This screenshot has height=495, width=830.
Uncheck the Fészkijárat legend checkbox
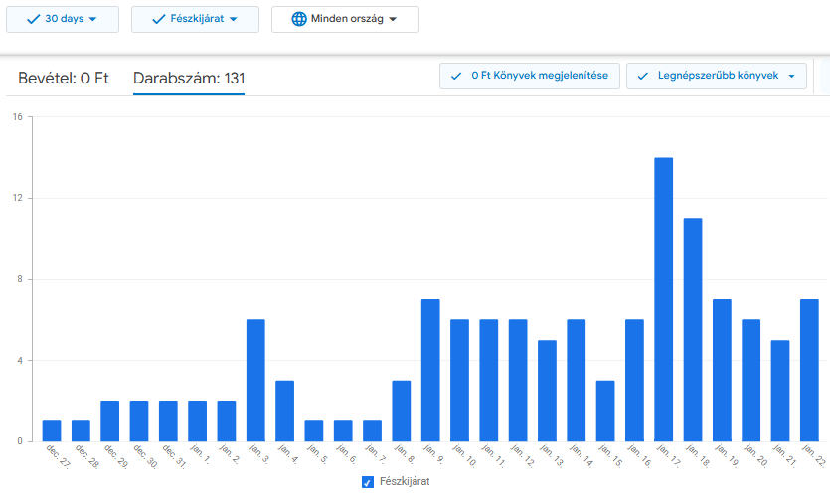(368, 482)
